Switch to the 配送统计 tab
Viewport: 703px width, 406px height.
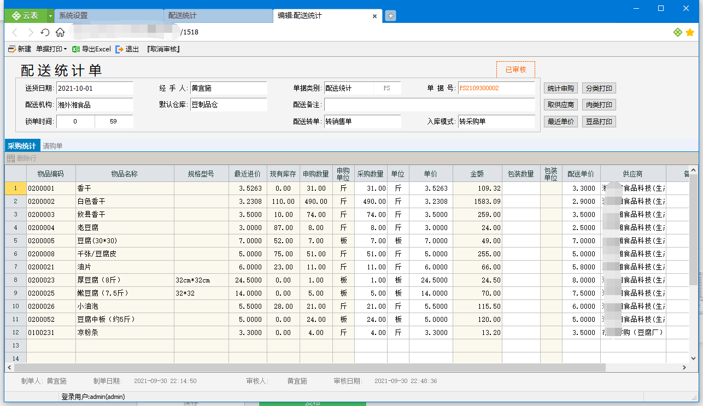pyautogui.click(x=218, y=16)
